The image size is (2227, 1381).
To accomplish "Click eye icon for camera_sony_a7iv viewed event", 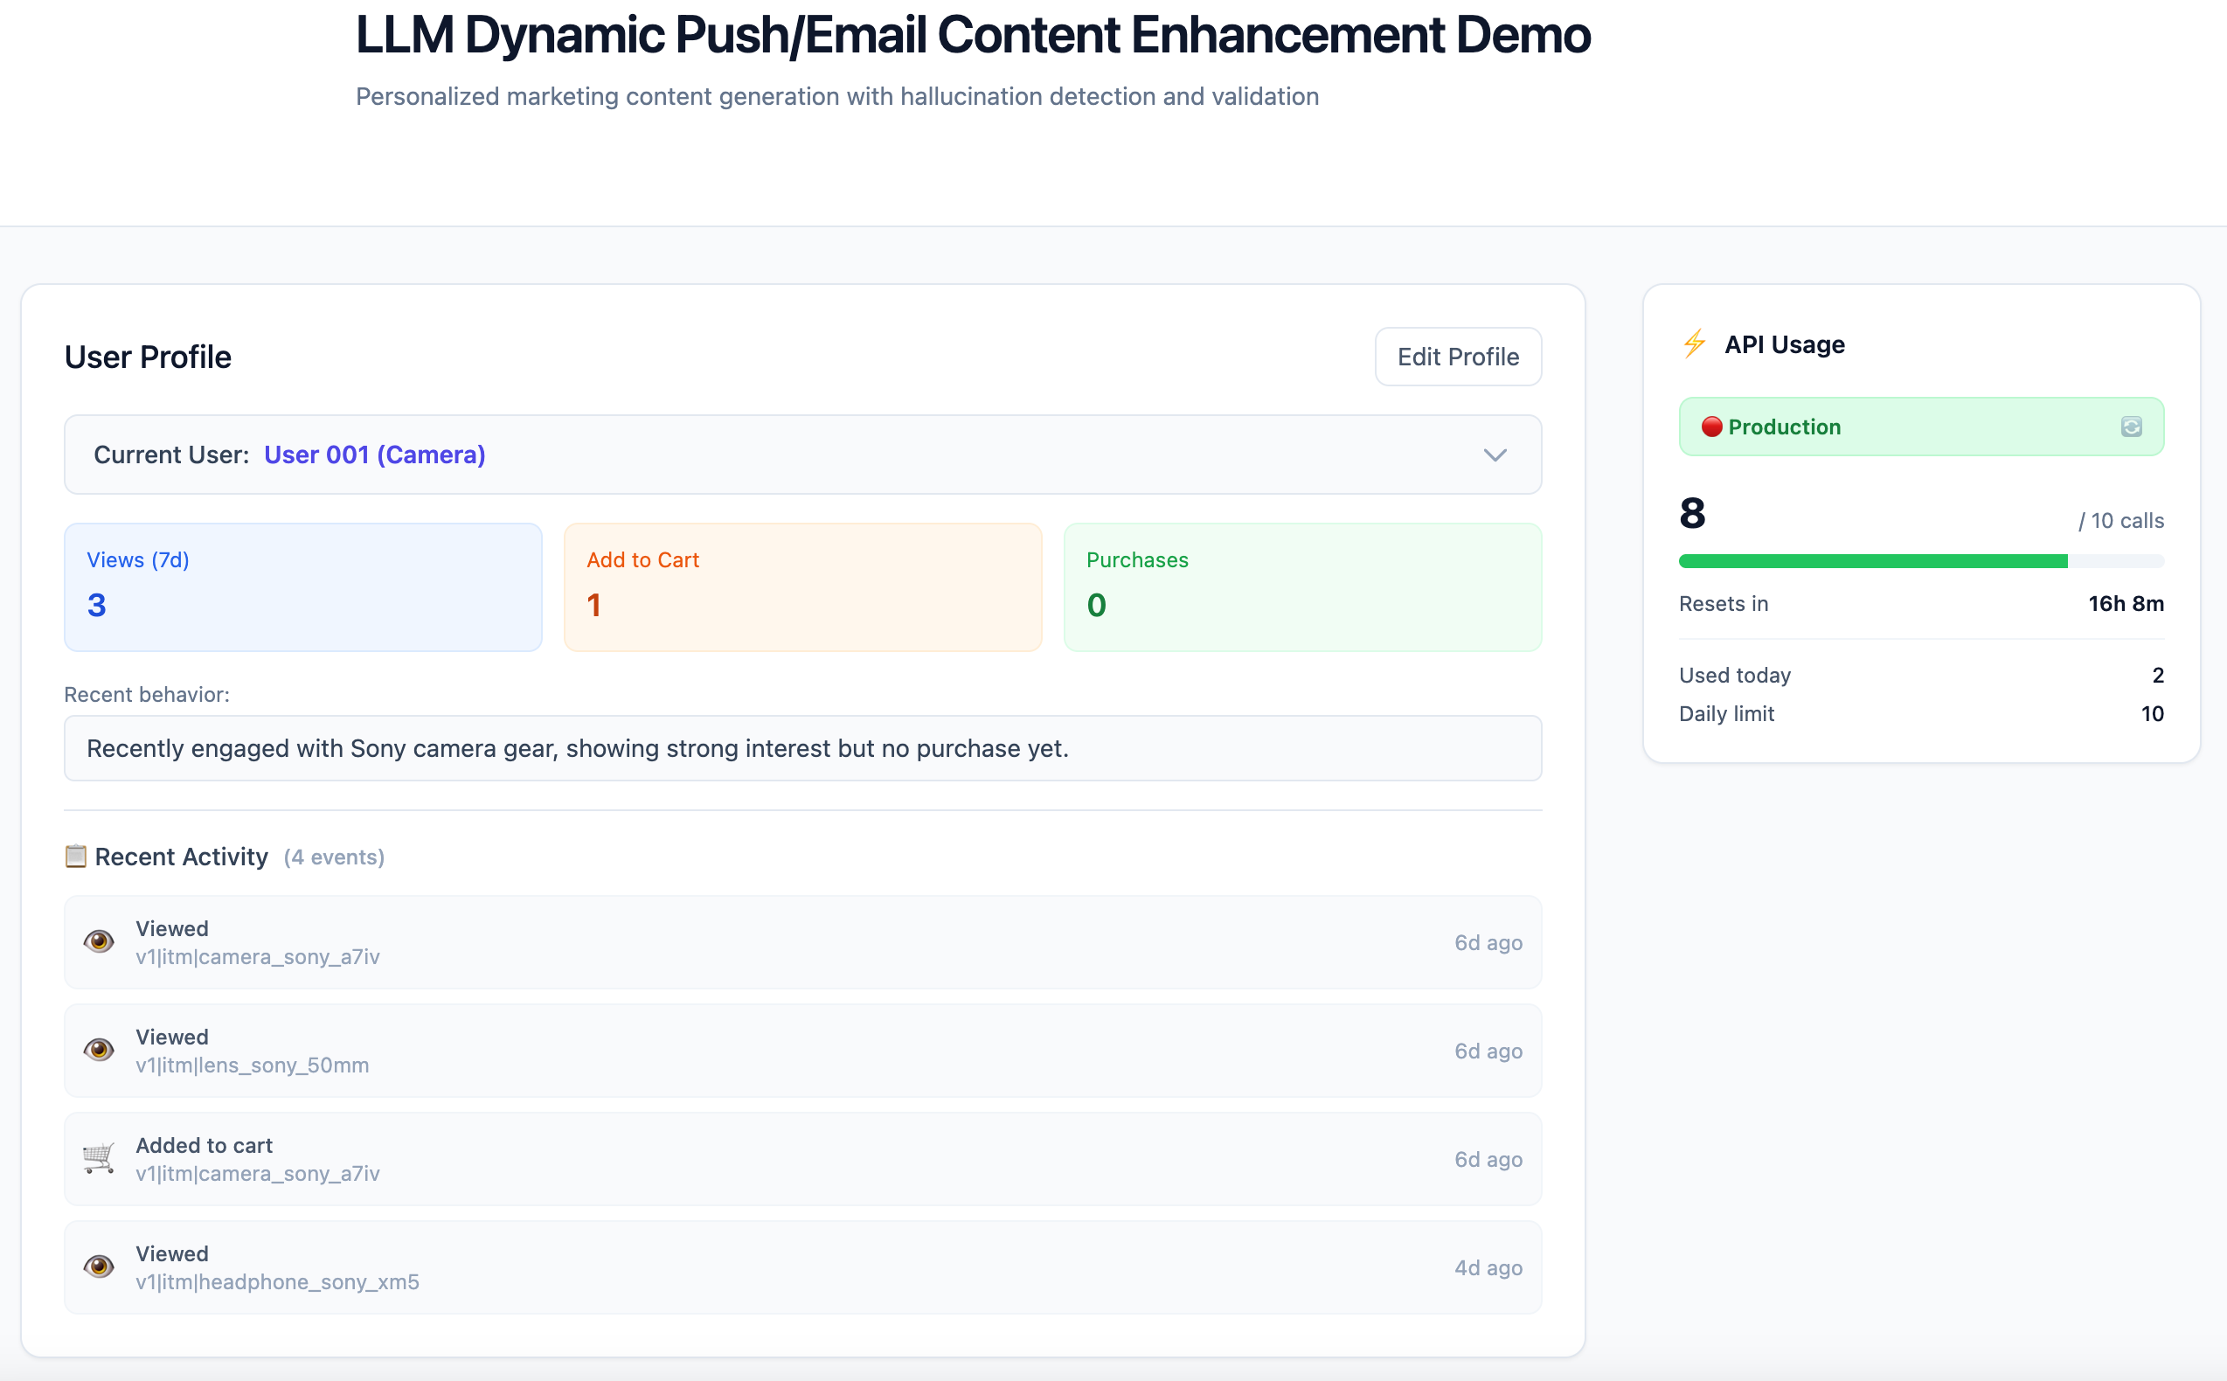I will point(99,941).
